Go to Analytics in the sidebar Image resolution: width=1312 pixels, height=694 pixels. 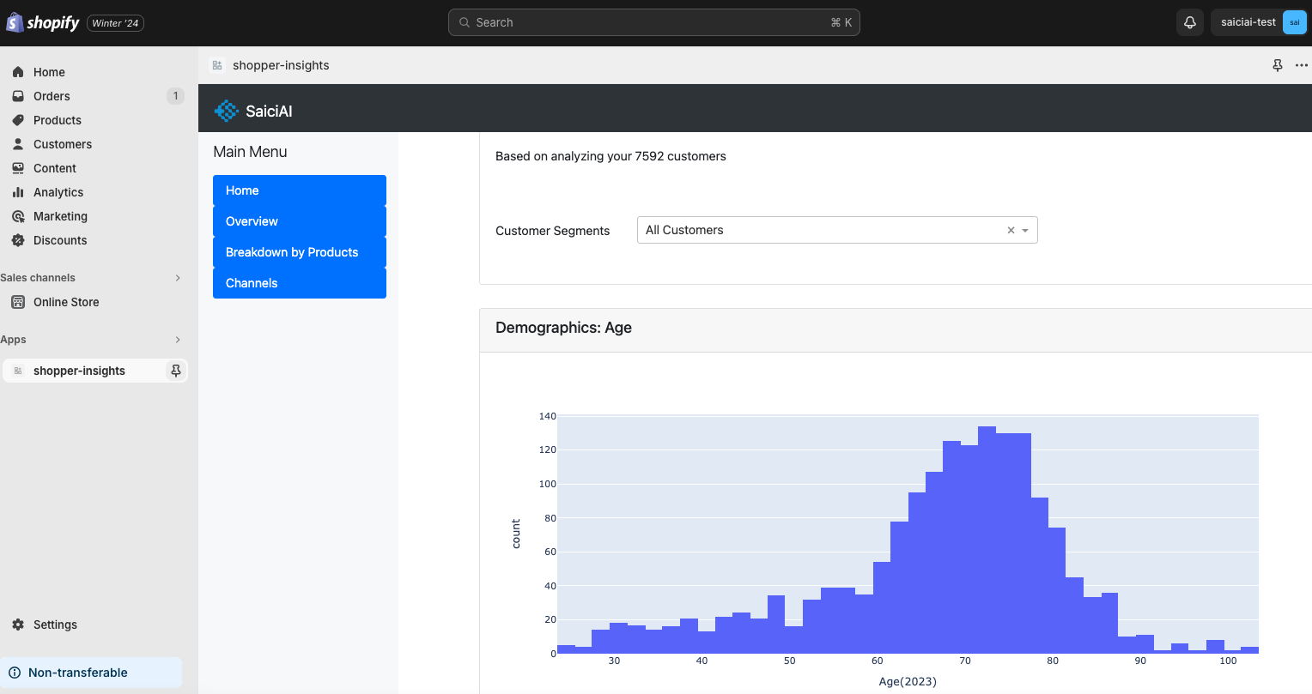click(58, 192)
